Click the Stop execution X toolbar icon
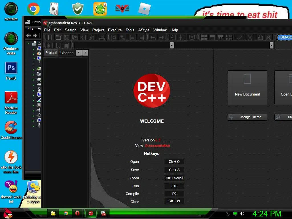Image resolution: width=292 pixels, height=219 pixels. tap(250, 37)
